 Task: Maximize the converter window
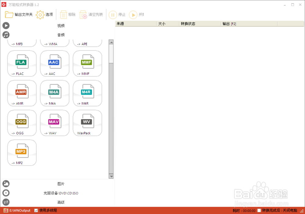pyautogui.click(x=292, y=5)
